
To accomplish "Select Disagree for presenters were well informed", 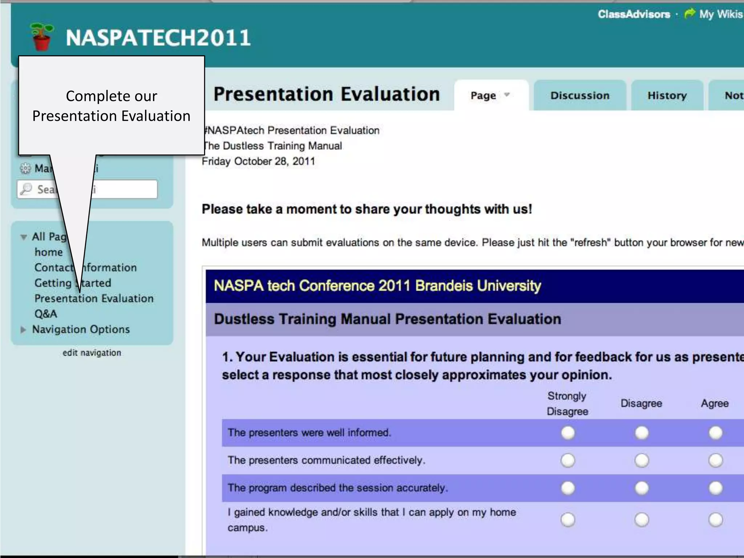I will (x=642, y=433).
